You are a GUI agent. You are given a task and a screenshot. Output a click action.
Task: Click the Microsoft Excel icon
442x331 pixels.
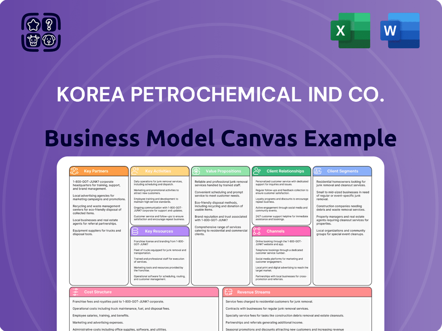pyautogui.click(x=350, y=31)
